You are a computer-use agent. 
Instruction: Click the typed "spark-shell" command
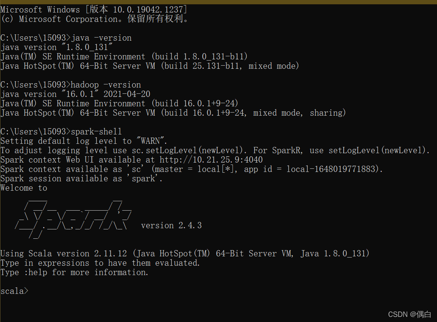[x=96, y=132]
